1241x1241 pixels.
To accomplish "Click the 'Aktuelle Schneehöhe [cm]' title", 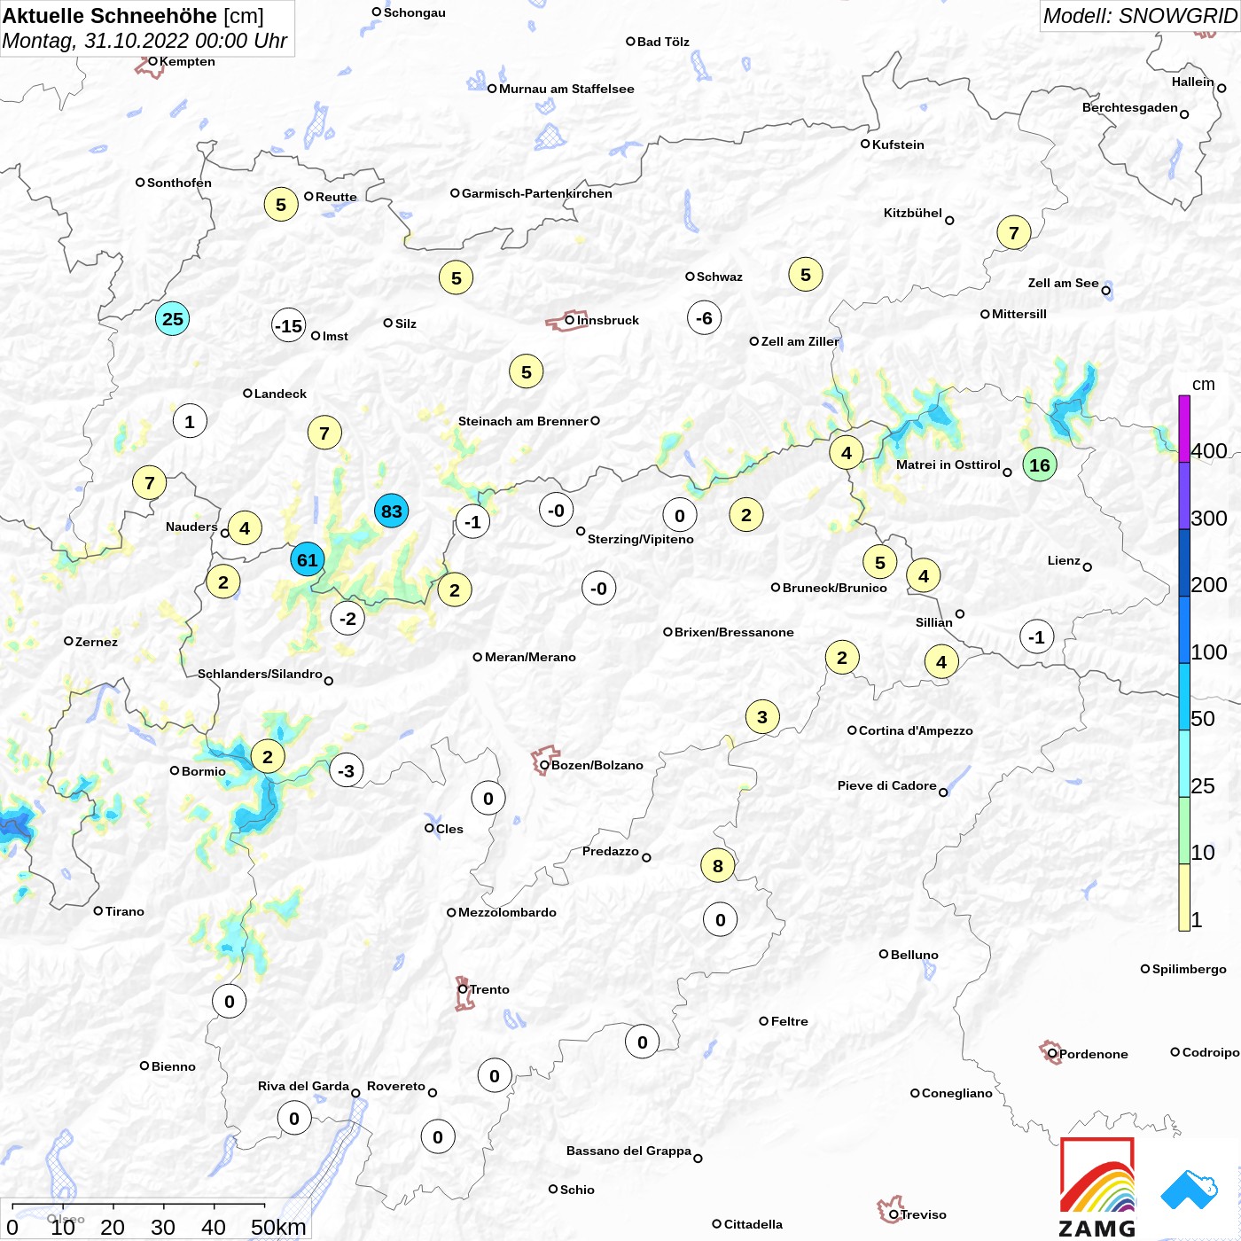I will pyautogui.click(x=134, y=16).
